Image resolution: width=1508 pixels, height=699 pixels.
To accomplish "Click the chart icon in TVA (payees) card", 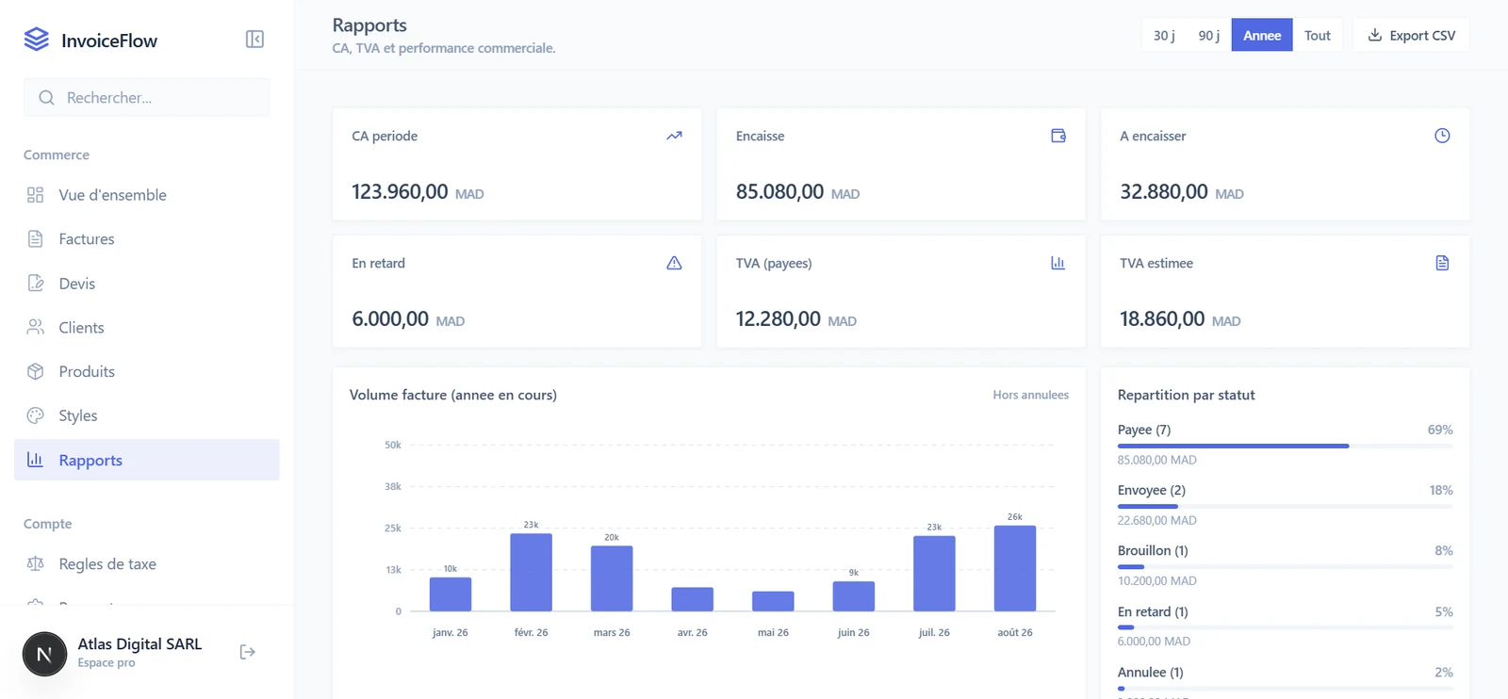I will pyautogui.click(x=1058, y=263).
